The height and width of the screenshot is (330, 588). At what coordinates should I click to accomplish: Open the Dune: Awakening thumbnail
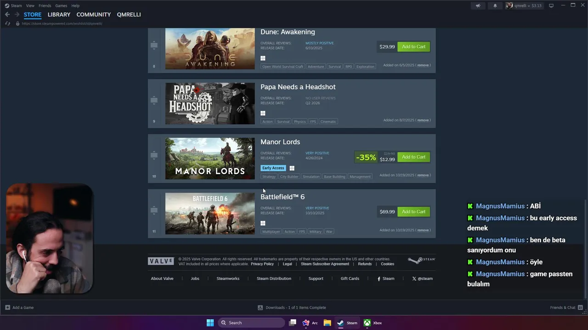click(210, 49)
